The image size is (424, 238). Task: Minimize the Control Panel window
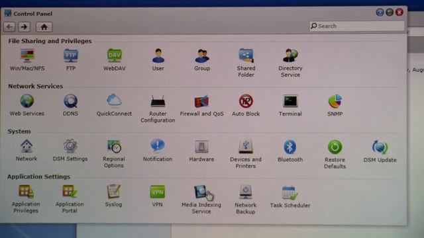390,13
